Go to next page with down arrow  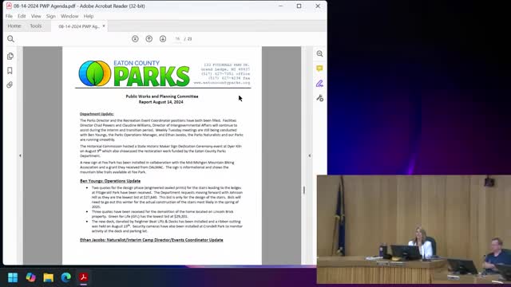pyautogui.click(x=163, y=39)
